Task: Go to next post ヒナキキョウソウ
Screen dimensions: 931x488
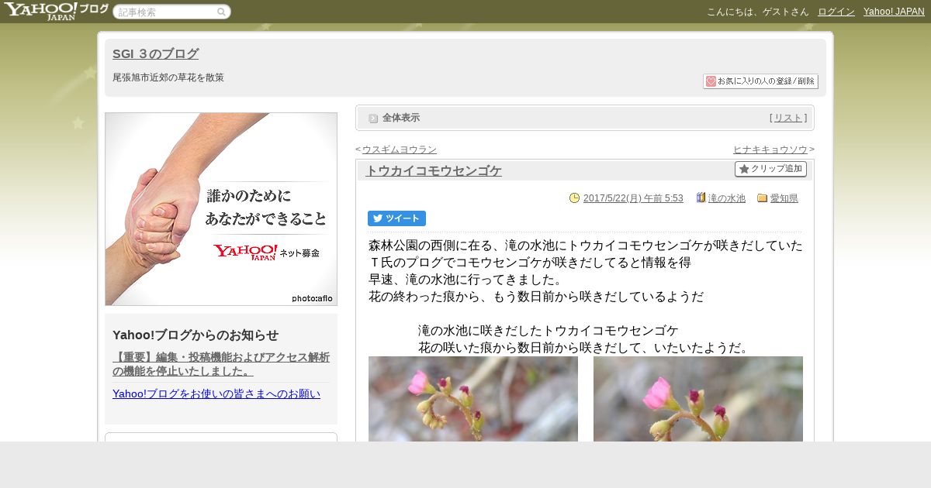Action: click(770, 149)
